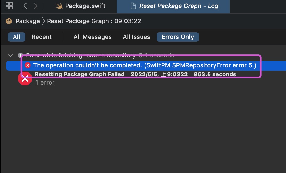Open the Package breadcrumb dropdown
The image size is (286, 173).
[x=28, y=21]
